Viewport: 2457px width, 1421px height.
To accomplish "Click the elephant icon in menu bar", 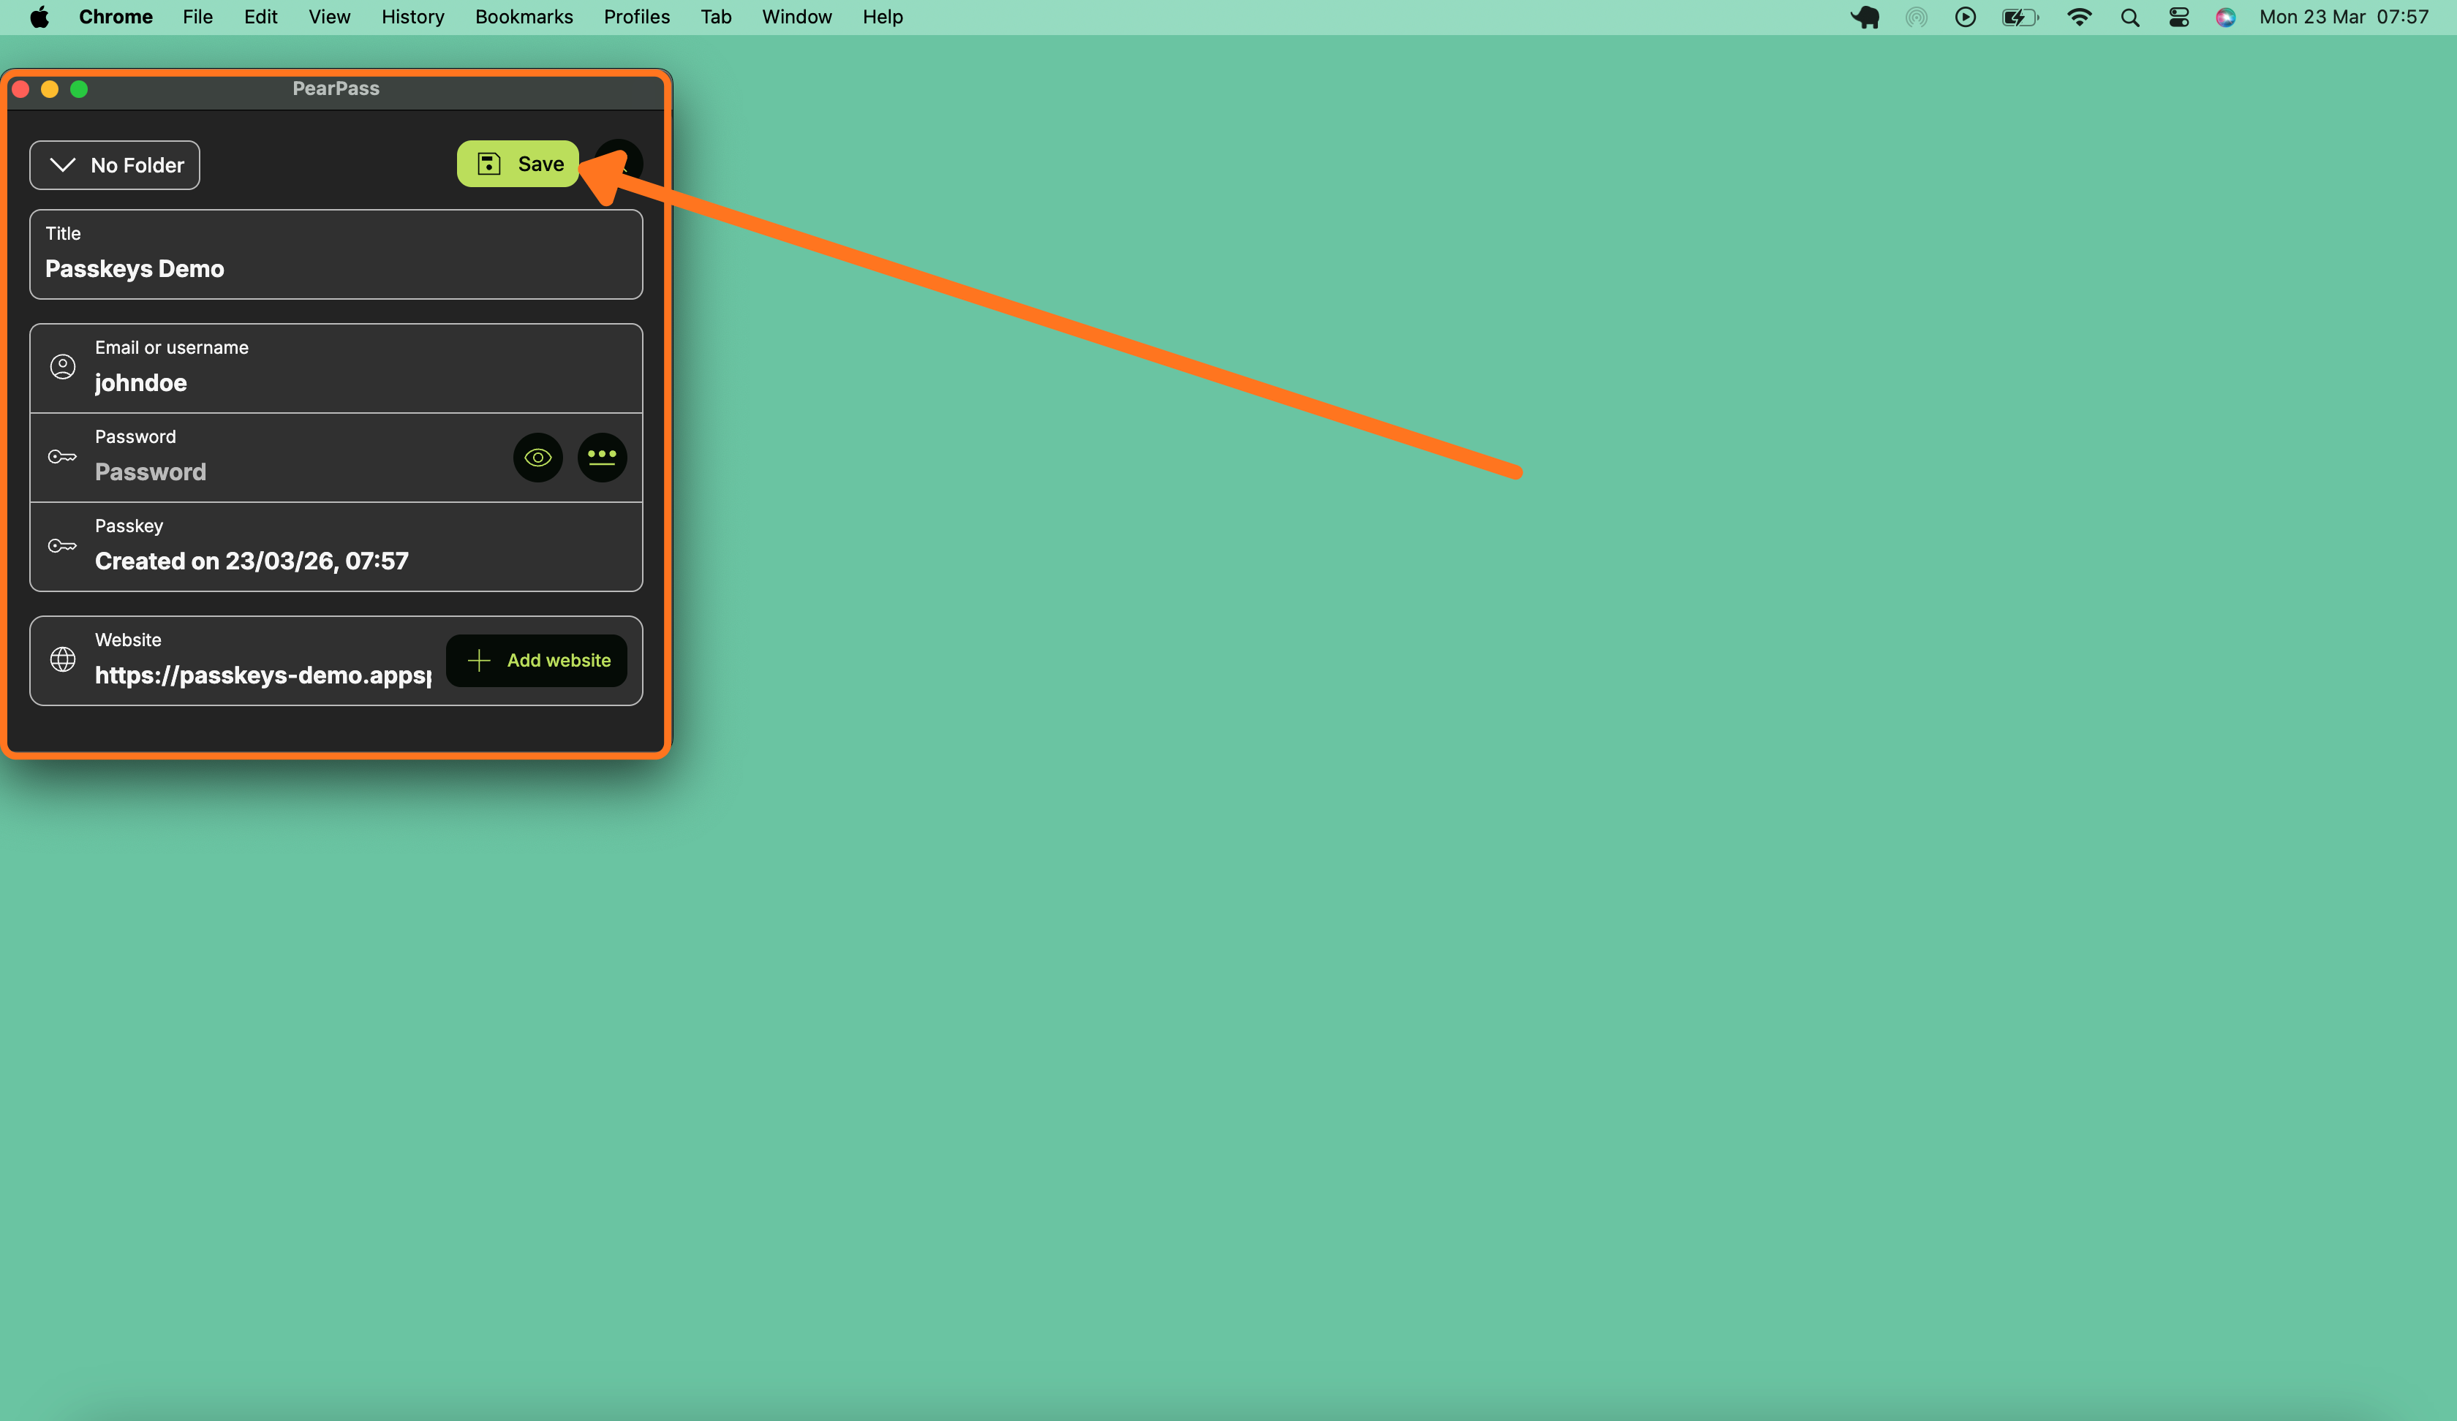I will (1864, 17).
